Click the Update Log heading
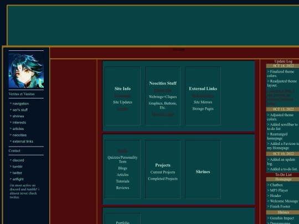 pyautogui.click(x=283, y=61)
